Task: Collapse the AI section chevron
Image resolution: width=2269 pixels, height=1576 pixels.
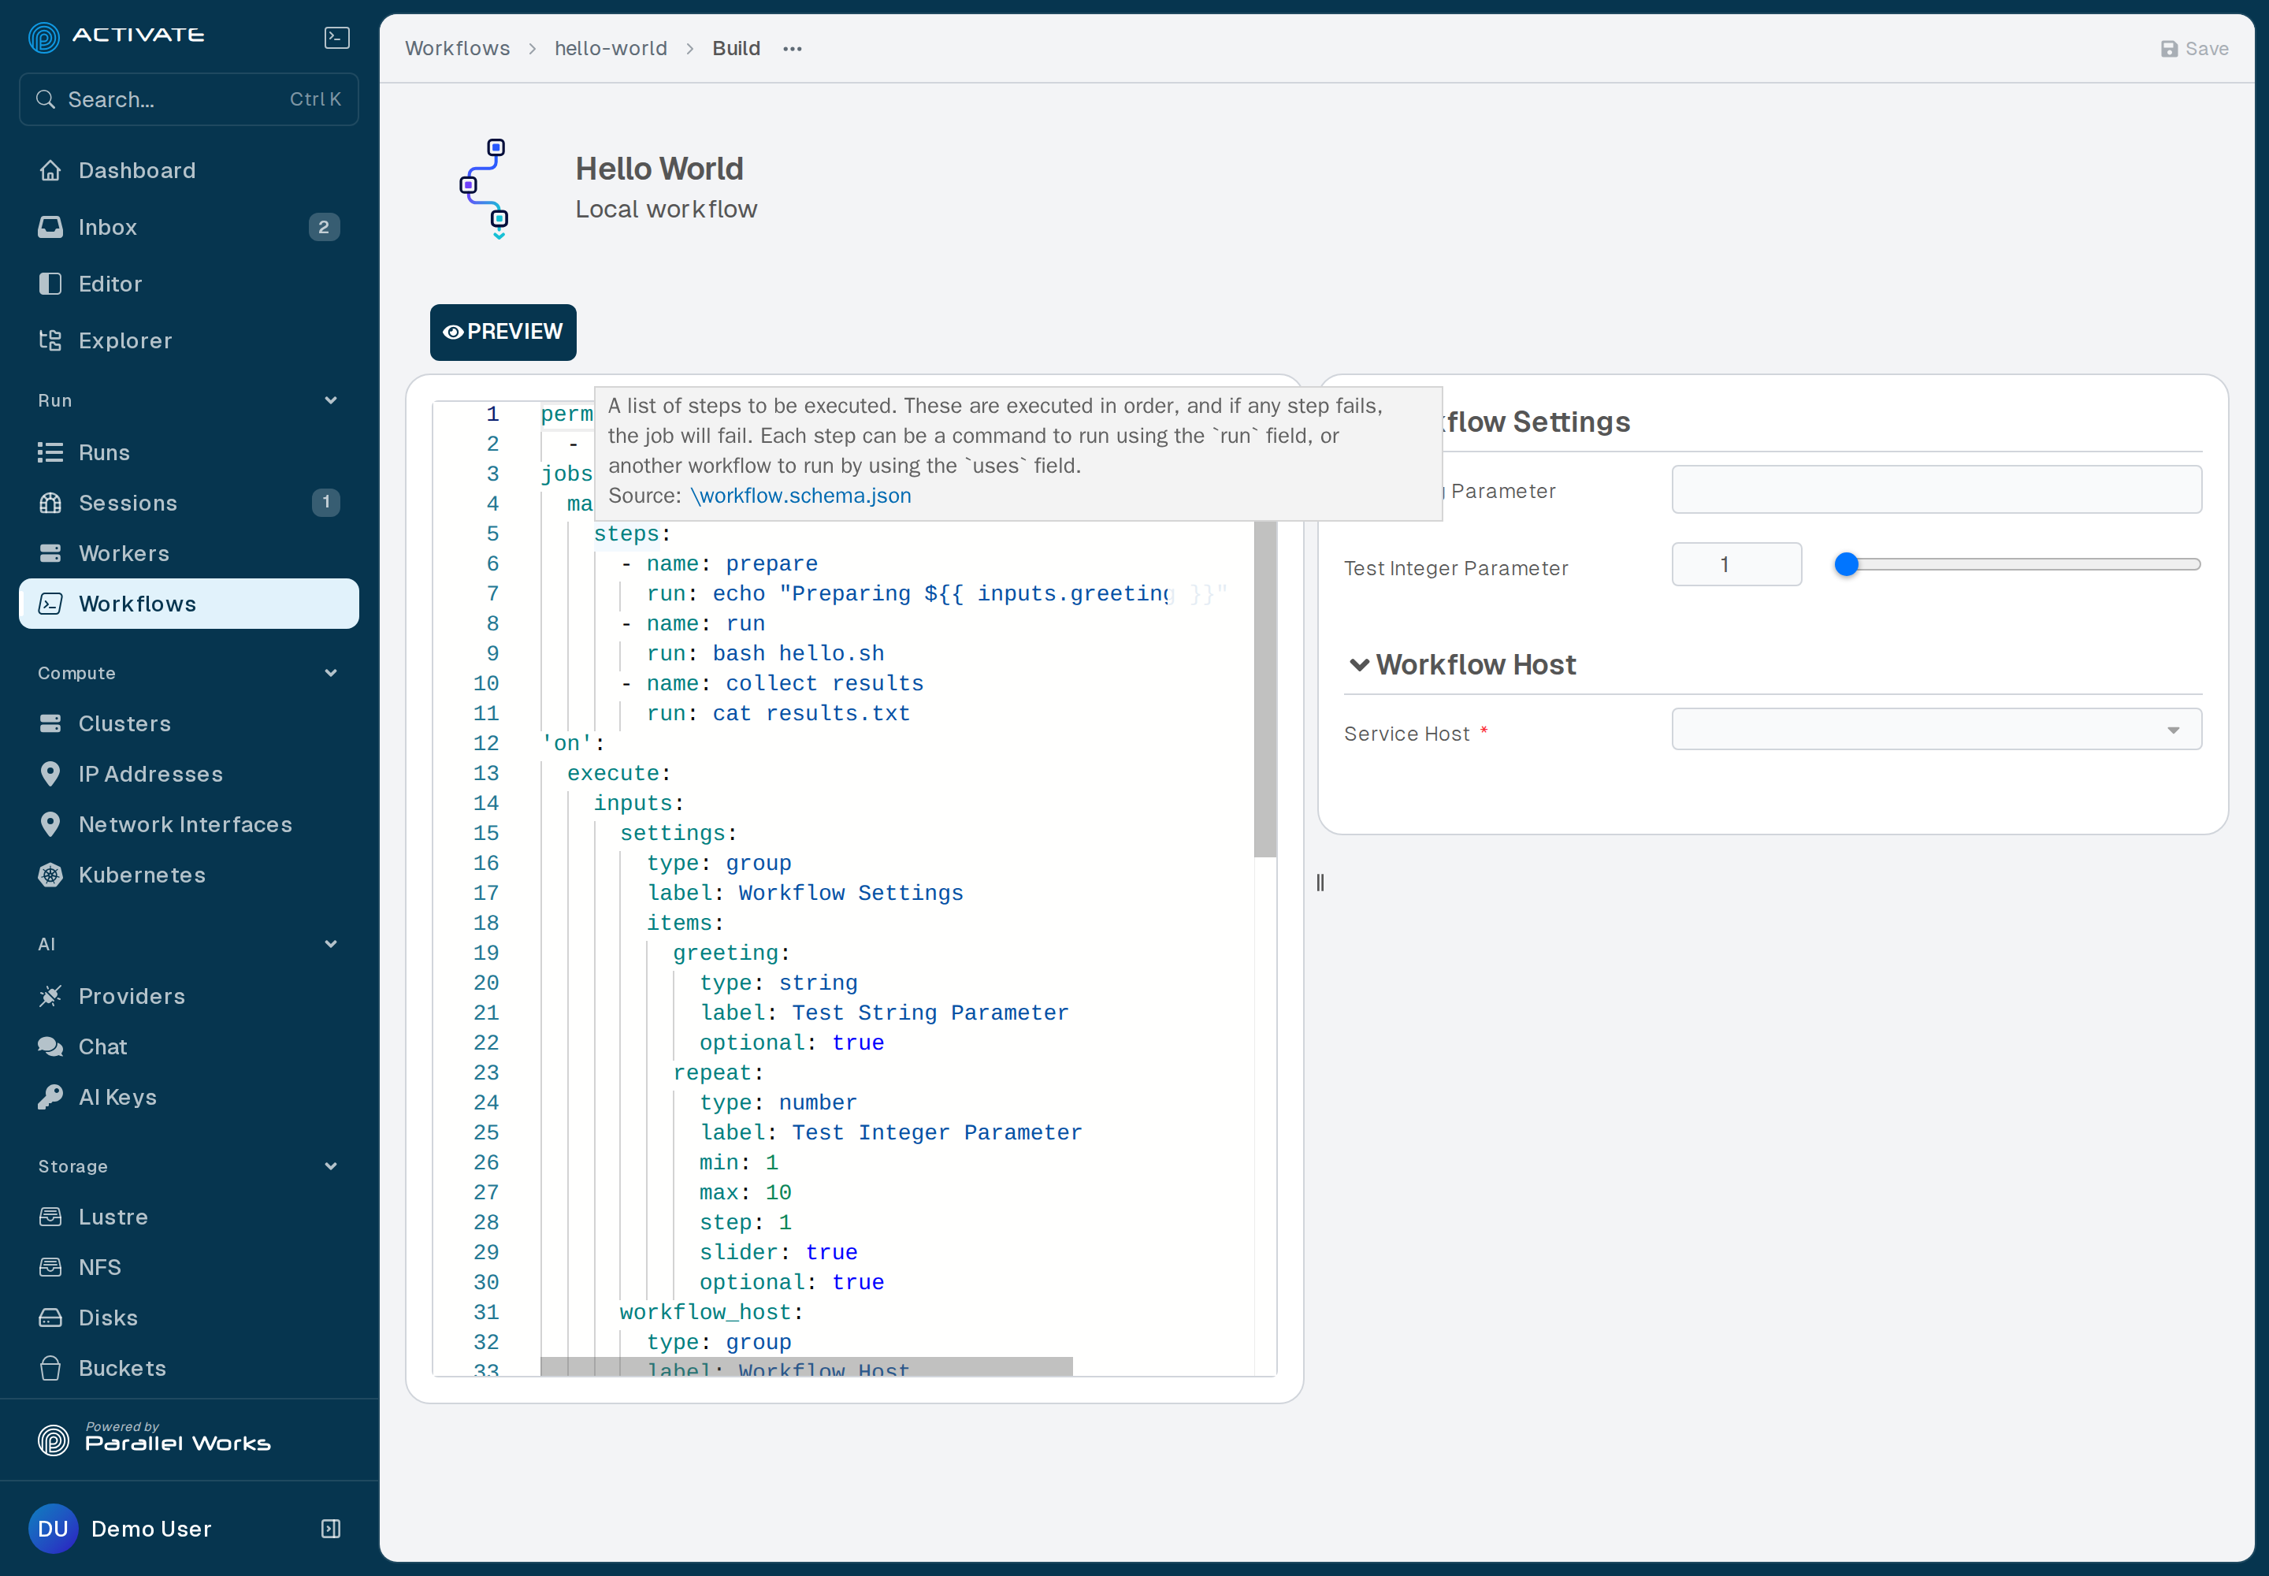Action: click(331, 944)
